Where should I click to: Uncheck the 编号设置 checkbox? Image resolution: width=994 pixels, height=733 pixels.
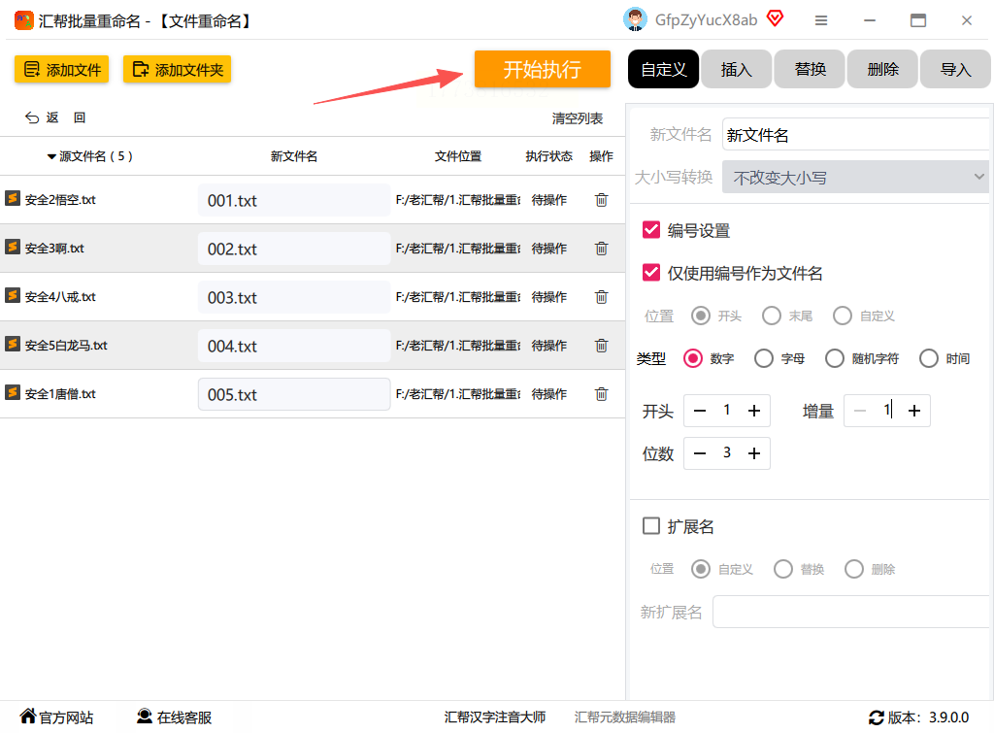[652, 230]
